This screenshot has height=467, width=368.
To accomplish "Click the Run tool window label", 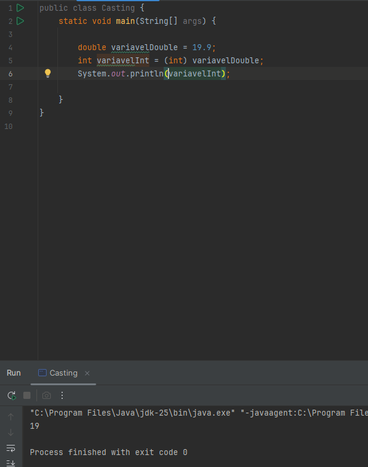I will pos(14,373).
